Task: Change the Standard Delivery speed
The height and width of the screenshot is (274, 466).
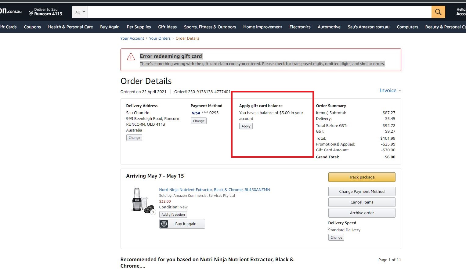Action: pyautogui.click(x=336, y=237)
